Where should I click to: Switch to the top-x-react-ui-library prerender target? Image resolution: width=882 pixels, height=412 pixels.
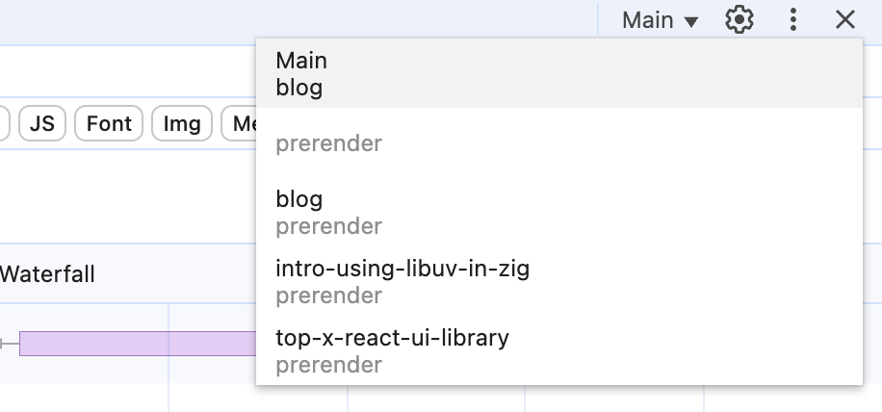point(558,350)
